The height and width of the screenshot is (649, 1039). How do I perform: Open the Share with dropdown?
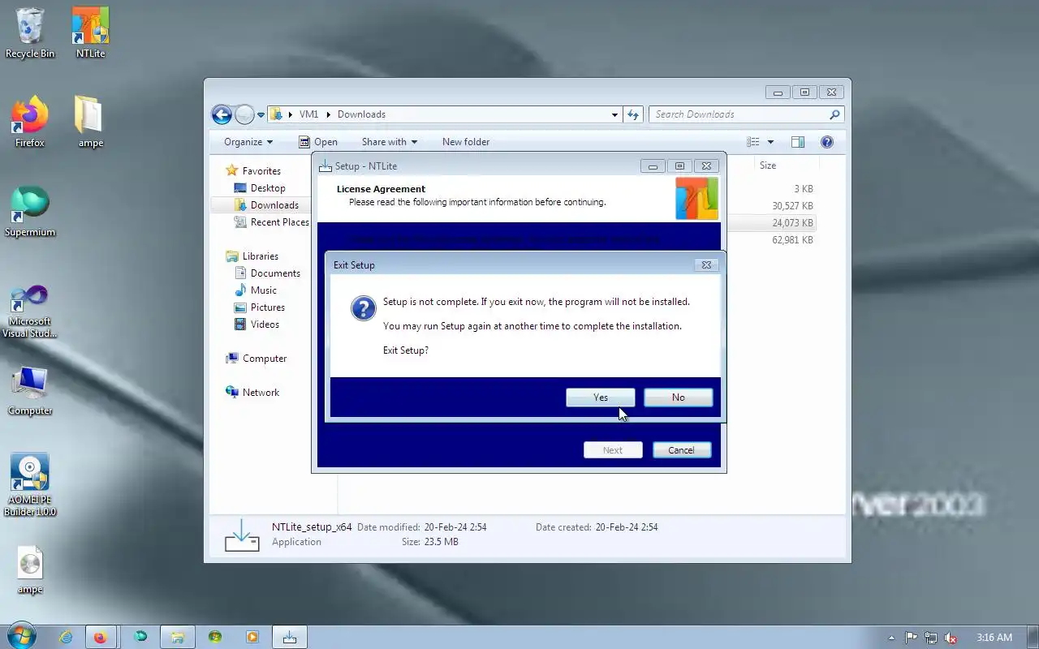click(390, 142)
